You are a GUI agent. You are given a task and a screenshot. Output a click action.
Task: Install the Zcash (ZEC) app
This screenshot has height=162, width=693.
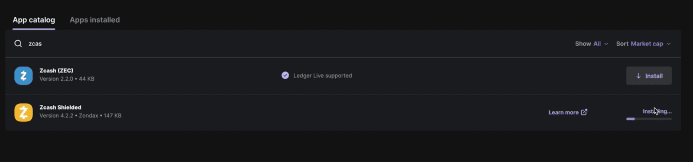[649, 76]
